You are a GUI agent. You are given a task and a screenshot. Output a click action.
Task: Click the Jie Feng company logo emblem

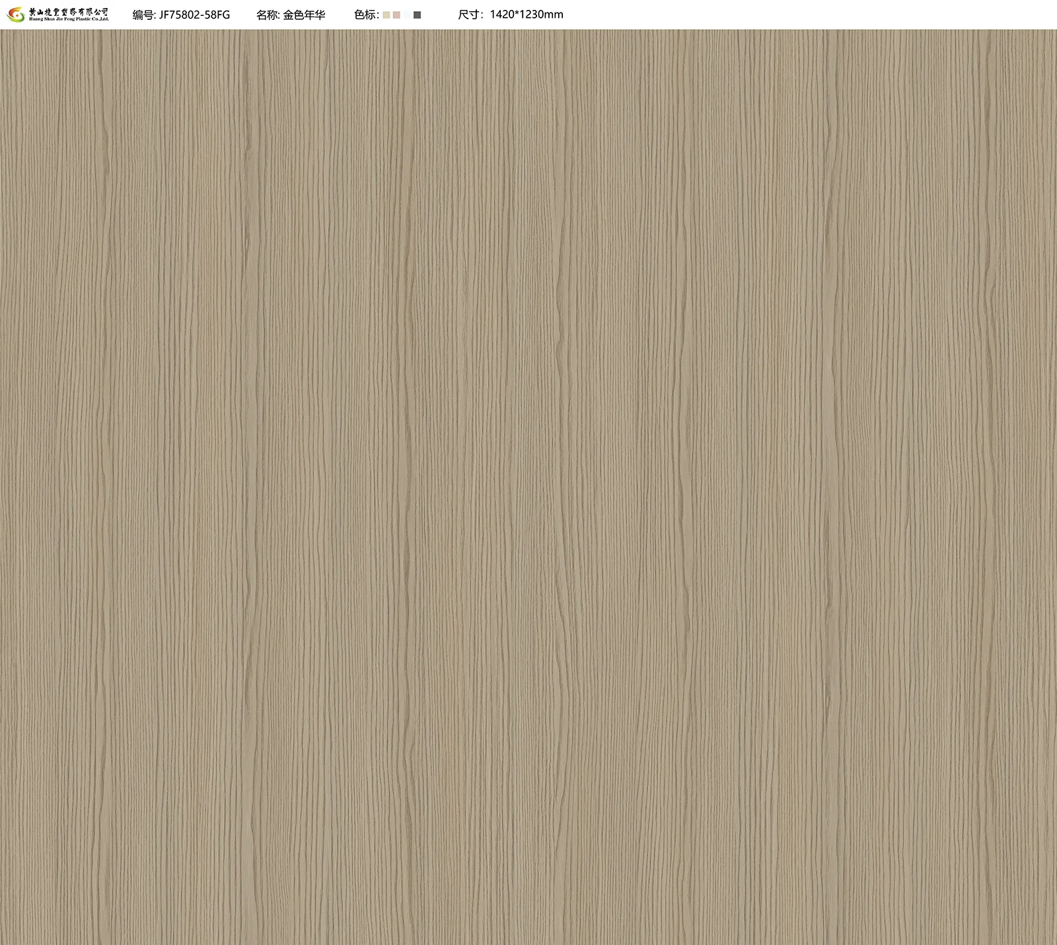click(15, 15)
